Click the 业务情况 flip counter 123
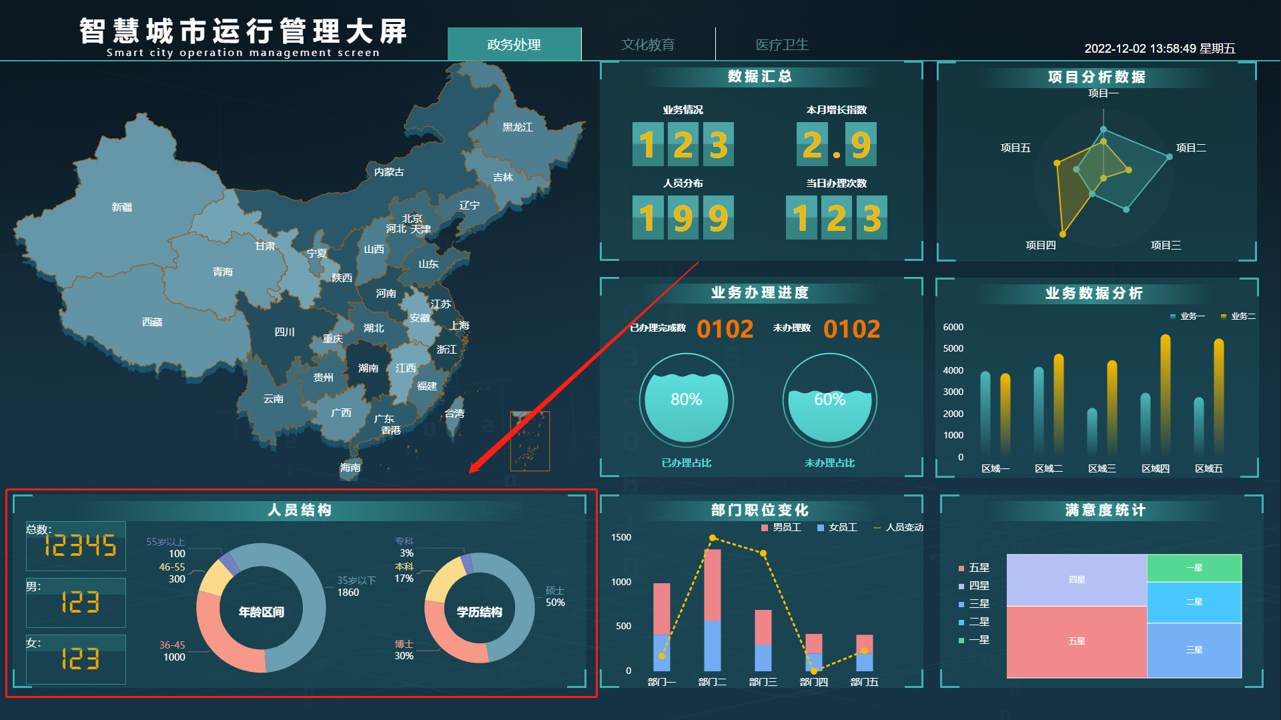Viewport: 1281px width, 720px height. [683, 144]
